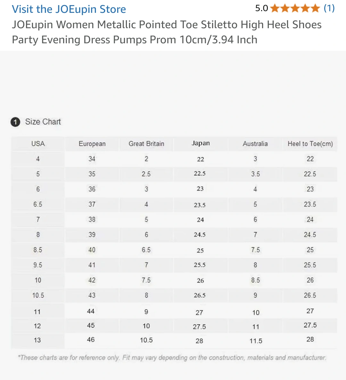
Task: Click the USA column header
Action: (38, 144)
